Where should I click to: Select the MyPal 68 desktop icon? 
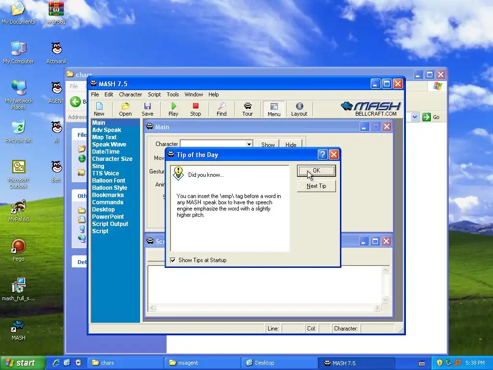click(x=18, y=211)
